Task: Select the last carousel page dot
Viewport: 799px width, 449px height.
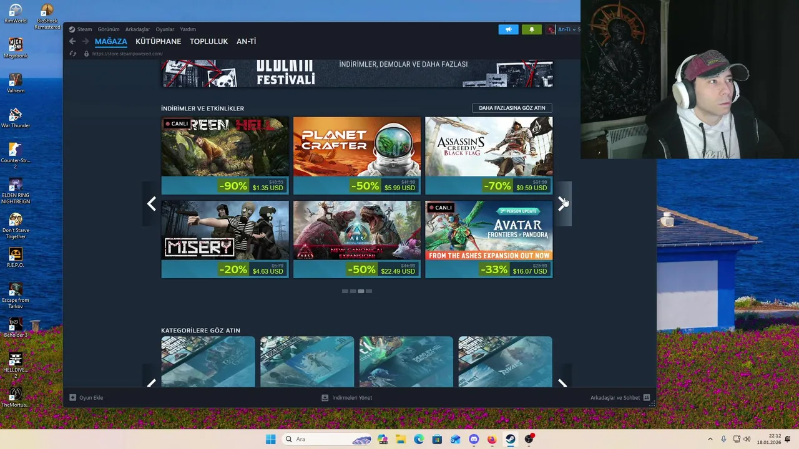Action: [x=369, y=291]
